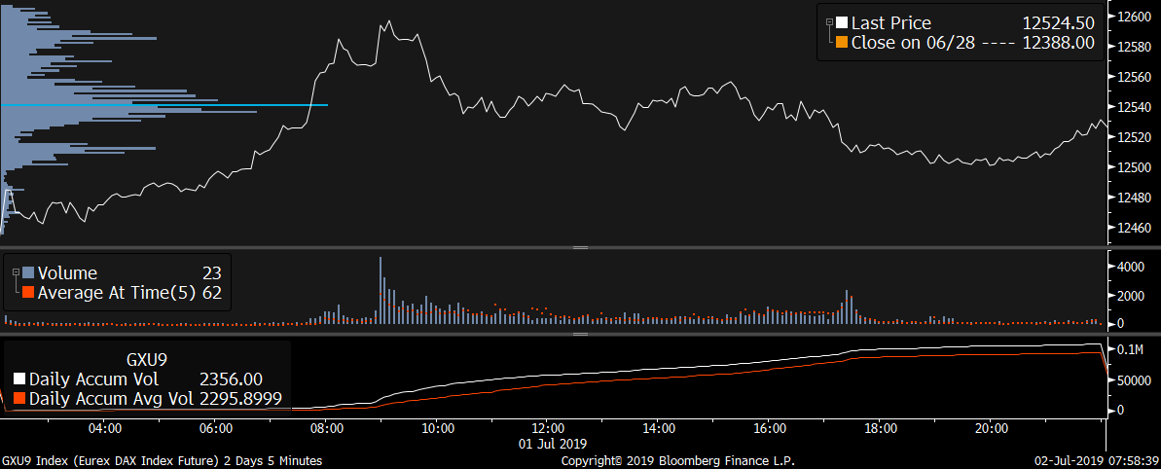Click the 12560 price axis label
This screenshot has width=1161, height=469.
click(1134, 77)
